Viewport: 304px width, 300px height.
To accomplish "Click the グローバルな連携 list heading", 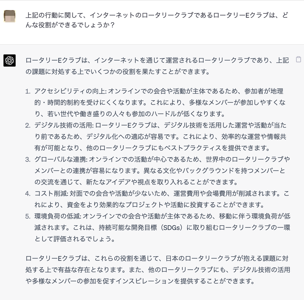I will pyautogui.click(x=61, y=159).
